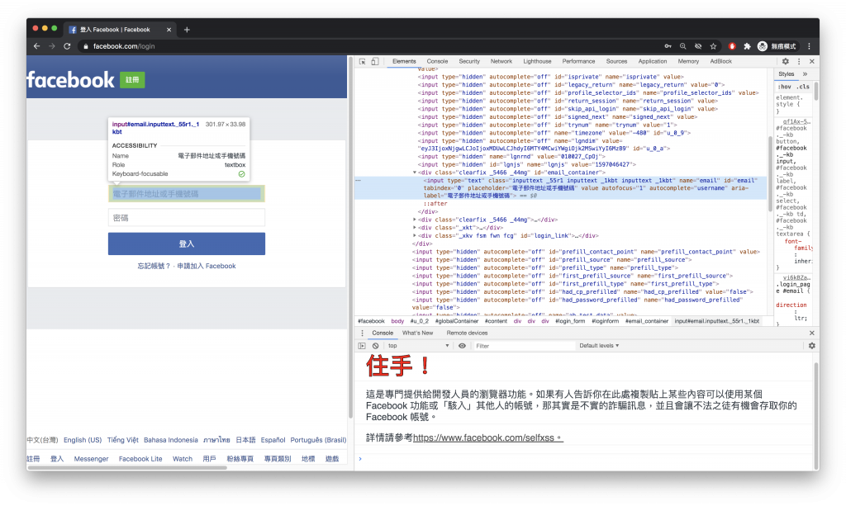
Task: Open the What's New drawer tab
Action: click(x=417, y=333)
